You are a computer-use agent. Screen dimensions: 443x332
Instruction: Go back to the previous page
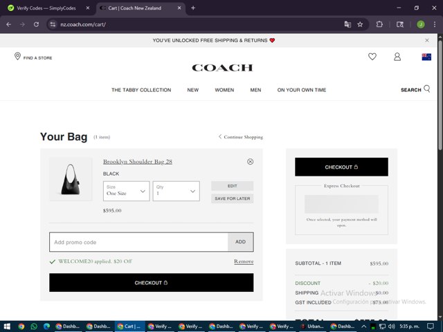coord(9,25)
